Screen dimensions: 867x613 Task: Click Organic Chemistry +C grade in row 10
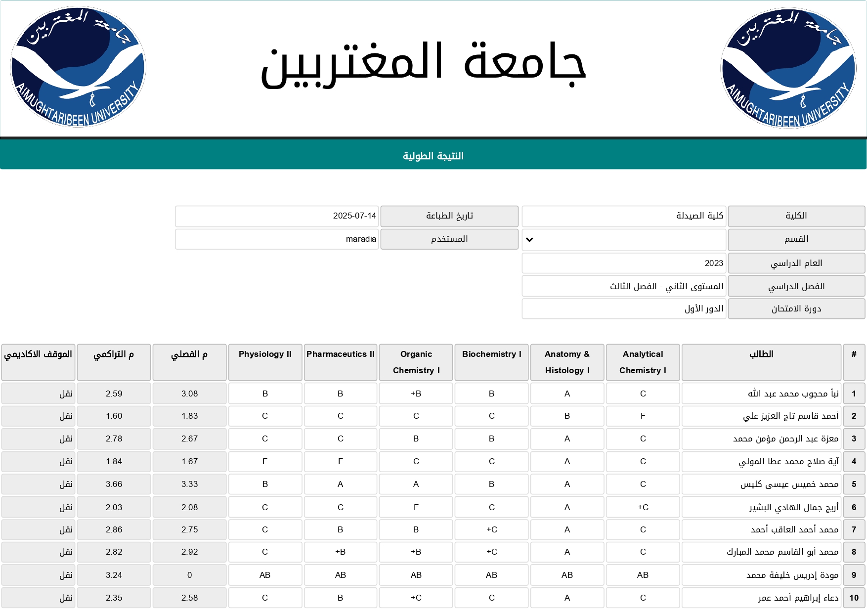coord(416,598)
